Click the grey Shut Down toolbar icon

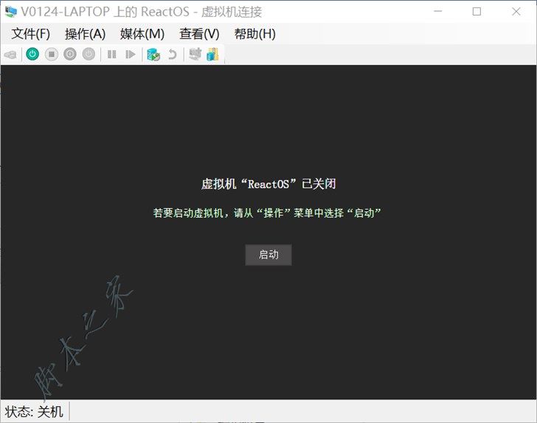(70, 54)
